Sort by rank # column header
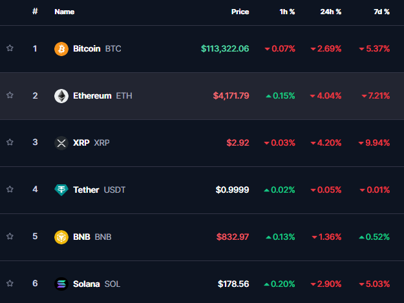This screenshot has height=303, width=404. (x=35, y=12)
